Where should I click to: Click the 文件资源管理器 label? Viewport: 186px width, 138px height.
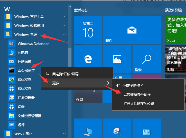[30, 116]
